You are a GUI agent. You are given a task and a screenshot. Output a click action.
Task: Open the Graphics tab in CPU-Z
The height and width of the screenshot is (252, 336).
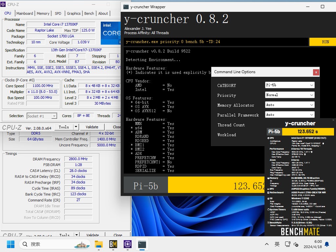click(x=74, y=13)
